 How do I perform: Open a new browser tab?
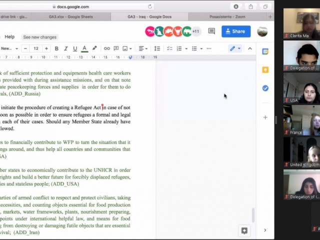[x=270, y=17]
